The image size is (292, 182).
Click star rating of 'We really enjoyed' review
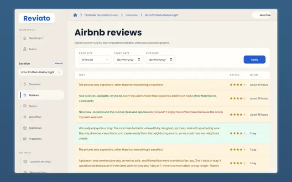pos(238,133)
